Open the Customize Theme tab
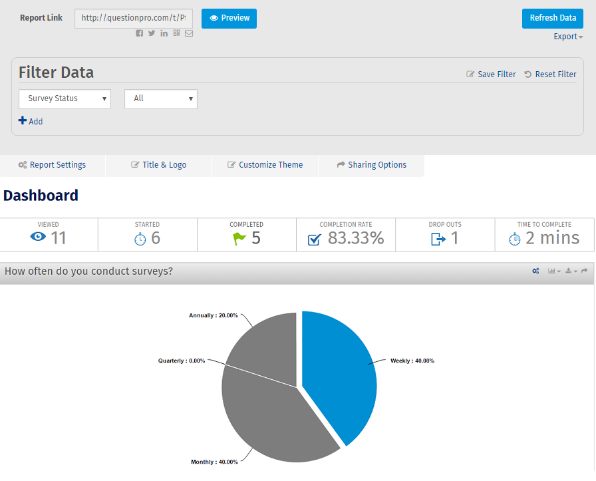 tap(265, 165)
